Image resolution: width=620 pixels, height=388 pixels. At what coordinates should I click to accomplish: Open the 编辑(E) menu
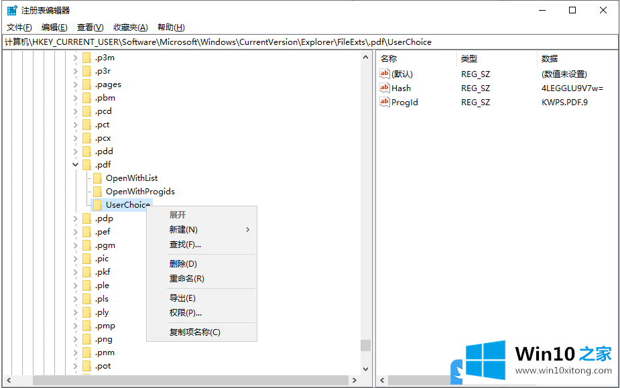click(x=54, y=27)
